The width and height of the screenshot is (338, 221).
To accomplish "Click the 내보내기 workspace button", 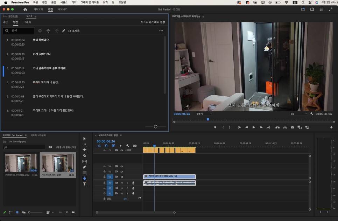I will [x=63, y=9].
